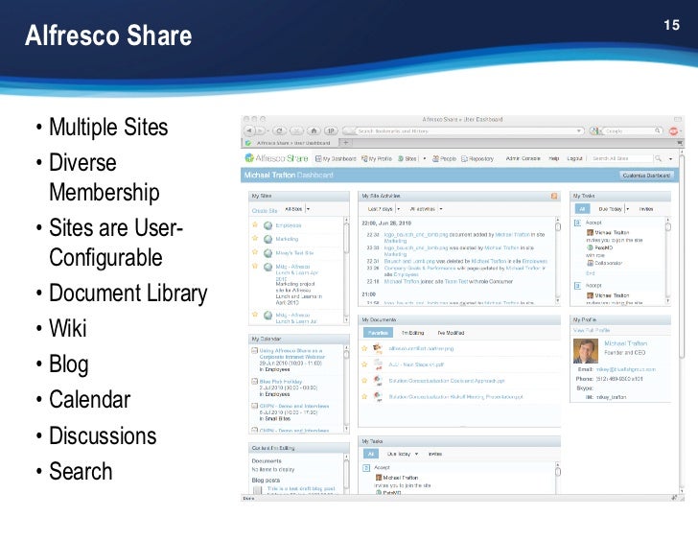Click the pdf file icon in My Documents
Image resolution: width=698 pixels, height=540 pixels.
click(378, 364)
